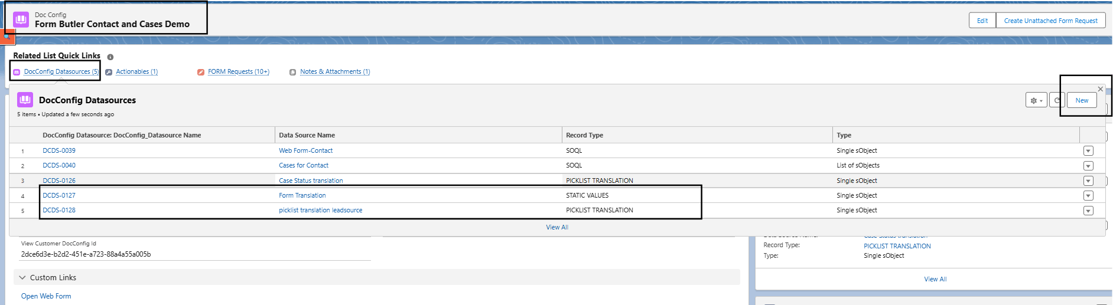1113x305 pixels.
Task: Open DocConfig Datasources (5) quick link
Action: 61,72
